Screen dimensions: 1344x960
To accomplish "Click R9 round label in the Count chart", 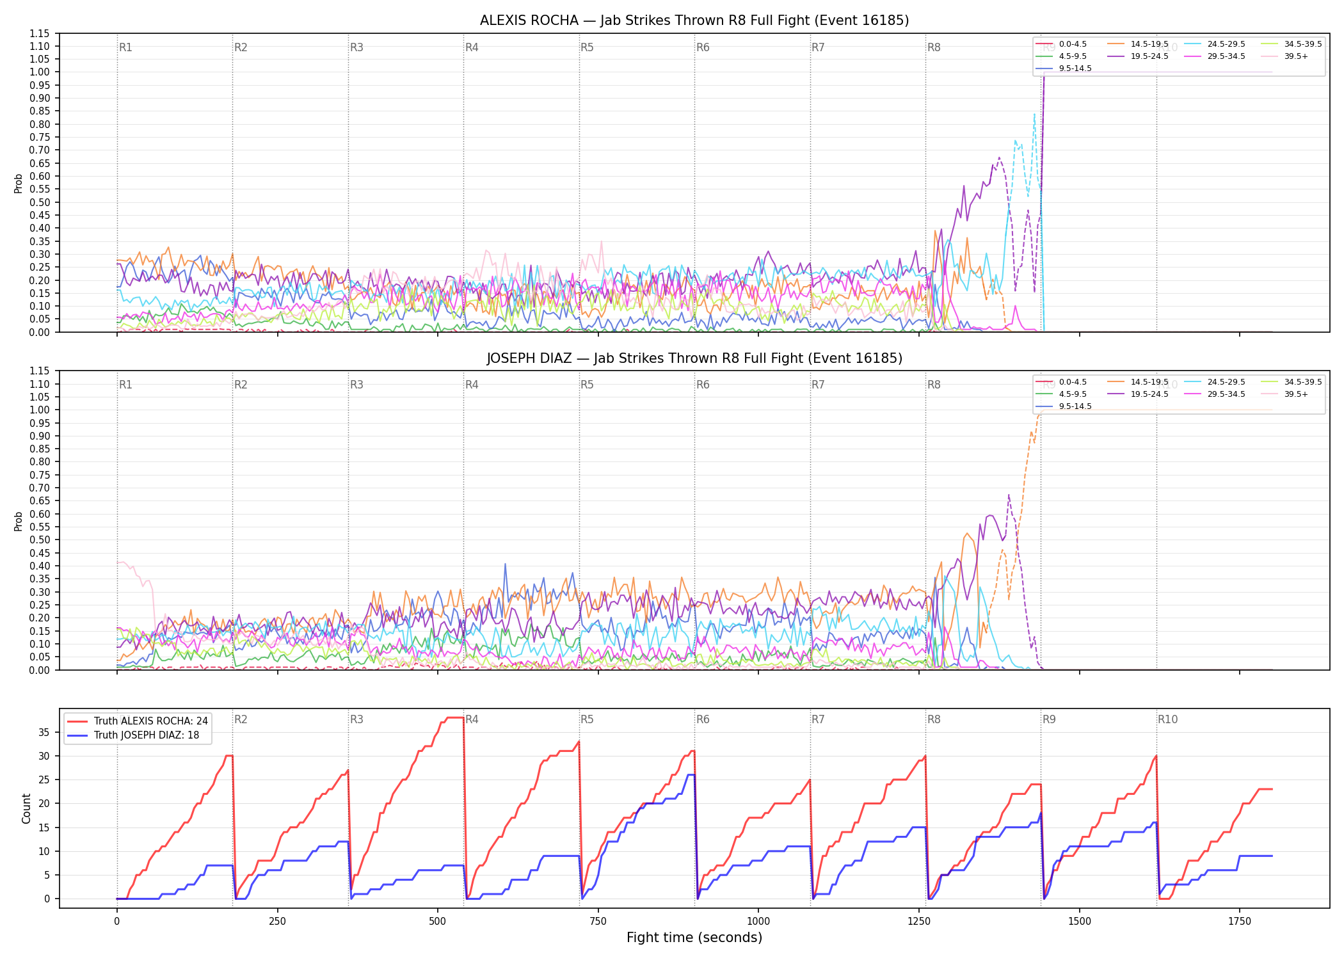I will point(1049,719).
